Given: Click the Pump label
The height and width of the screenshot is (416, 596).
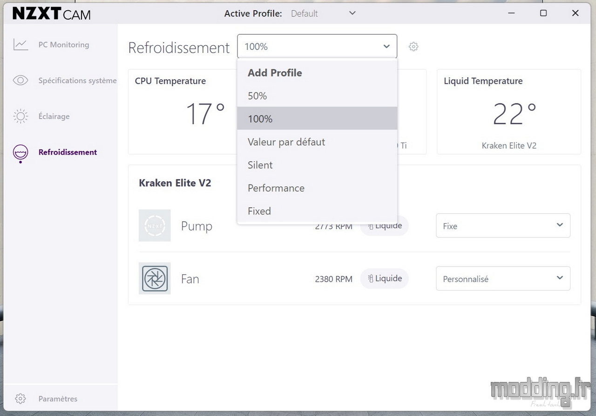Looking at the screenshot, I should pyautogui.click(x=196, y=226).
